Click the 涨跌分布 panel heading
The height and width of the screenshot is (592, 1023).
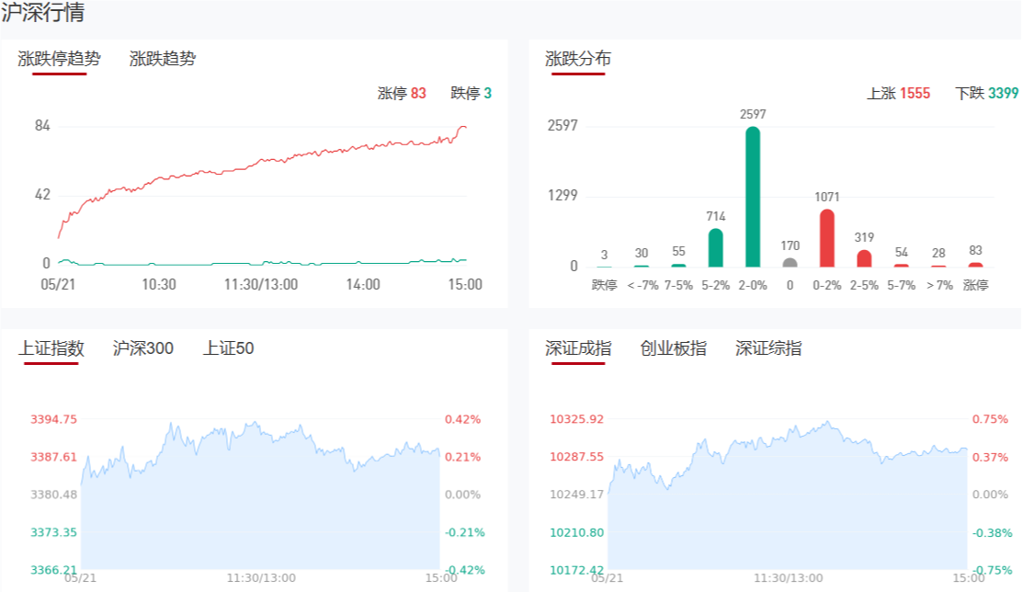578,59
